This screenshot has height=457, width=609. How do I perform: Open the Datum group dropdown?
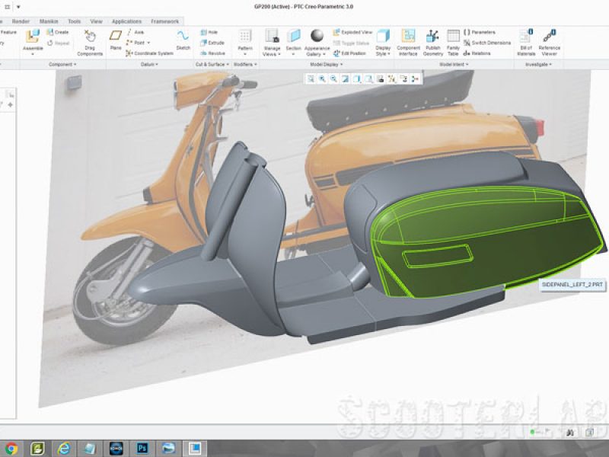(149, 65)
